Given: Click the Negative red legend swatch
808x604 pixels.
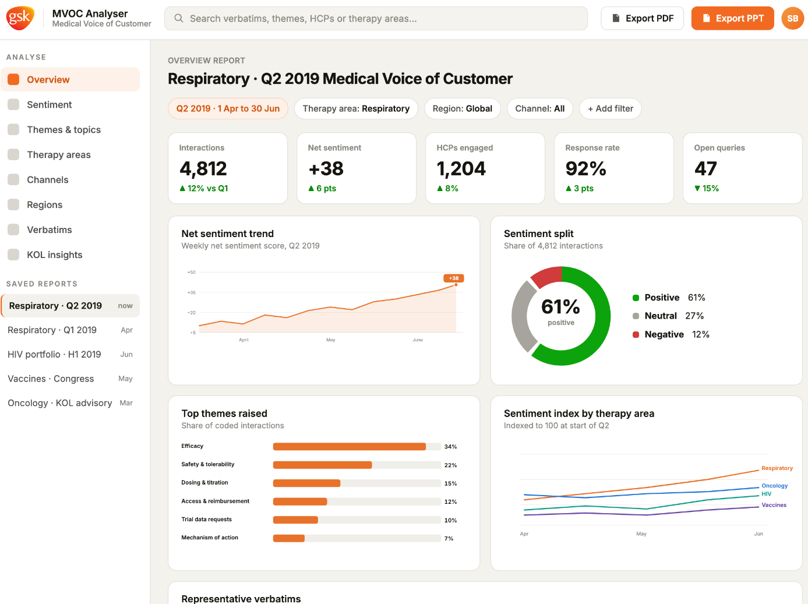Looking at the screenshot, I should (x=636, y=334).
